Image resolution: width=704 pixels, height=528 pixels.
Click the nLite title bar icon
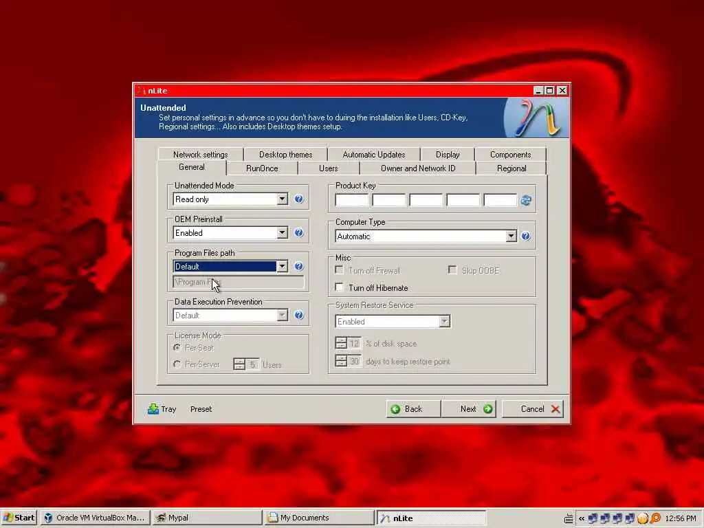pyautogui.click(x=142, y=91)
